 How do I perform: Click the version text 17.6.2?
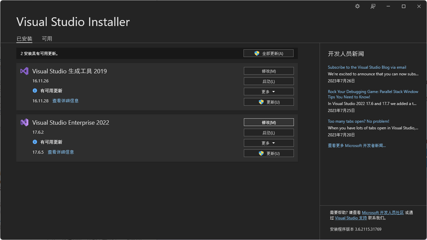(38, 132)
